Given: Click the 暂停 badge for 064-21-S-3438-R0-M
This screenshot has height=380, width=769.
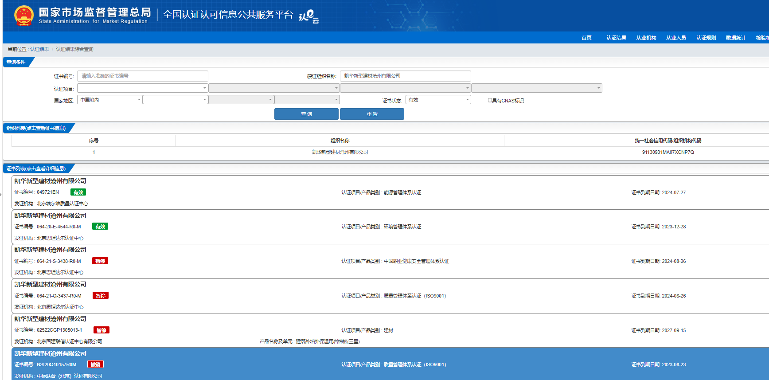Looking at the screenshot, I should [100, 261].
